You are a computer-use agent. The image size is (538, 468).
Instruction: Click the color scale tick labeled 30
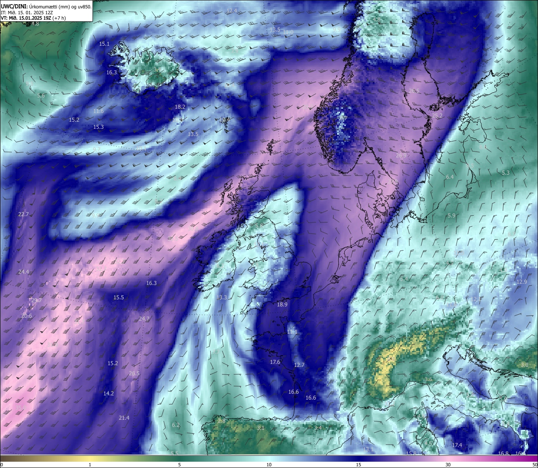448,465
